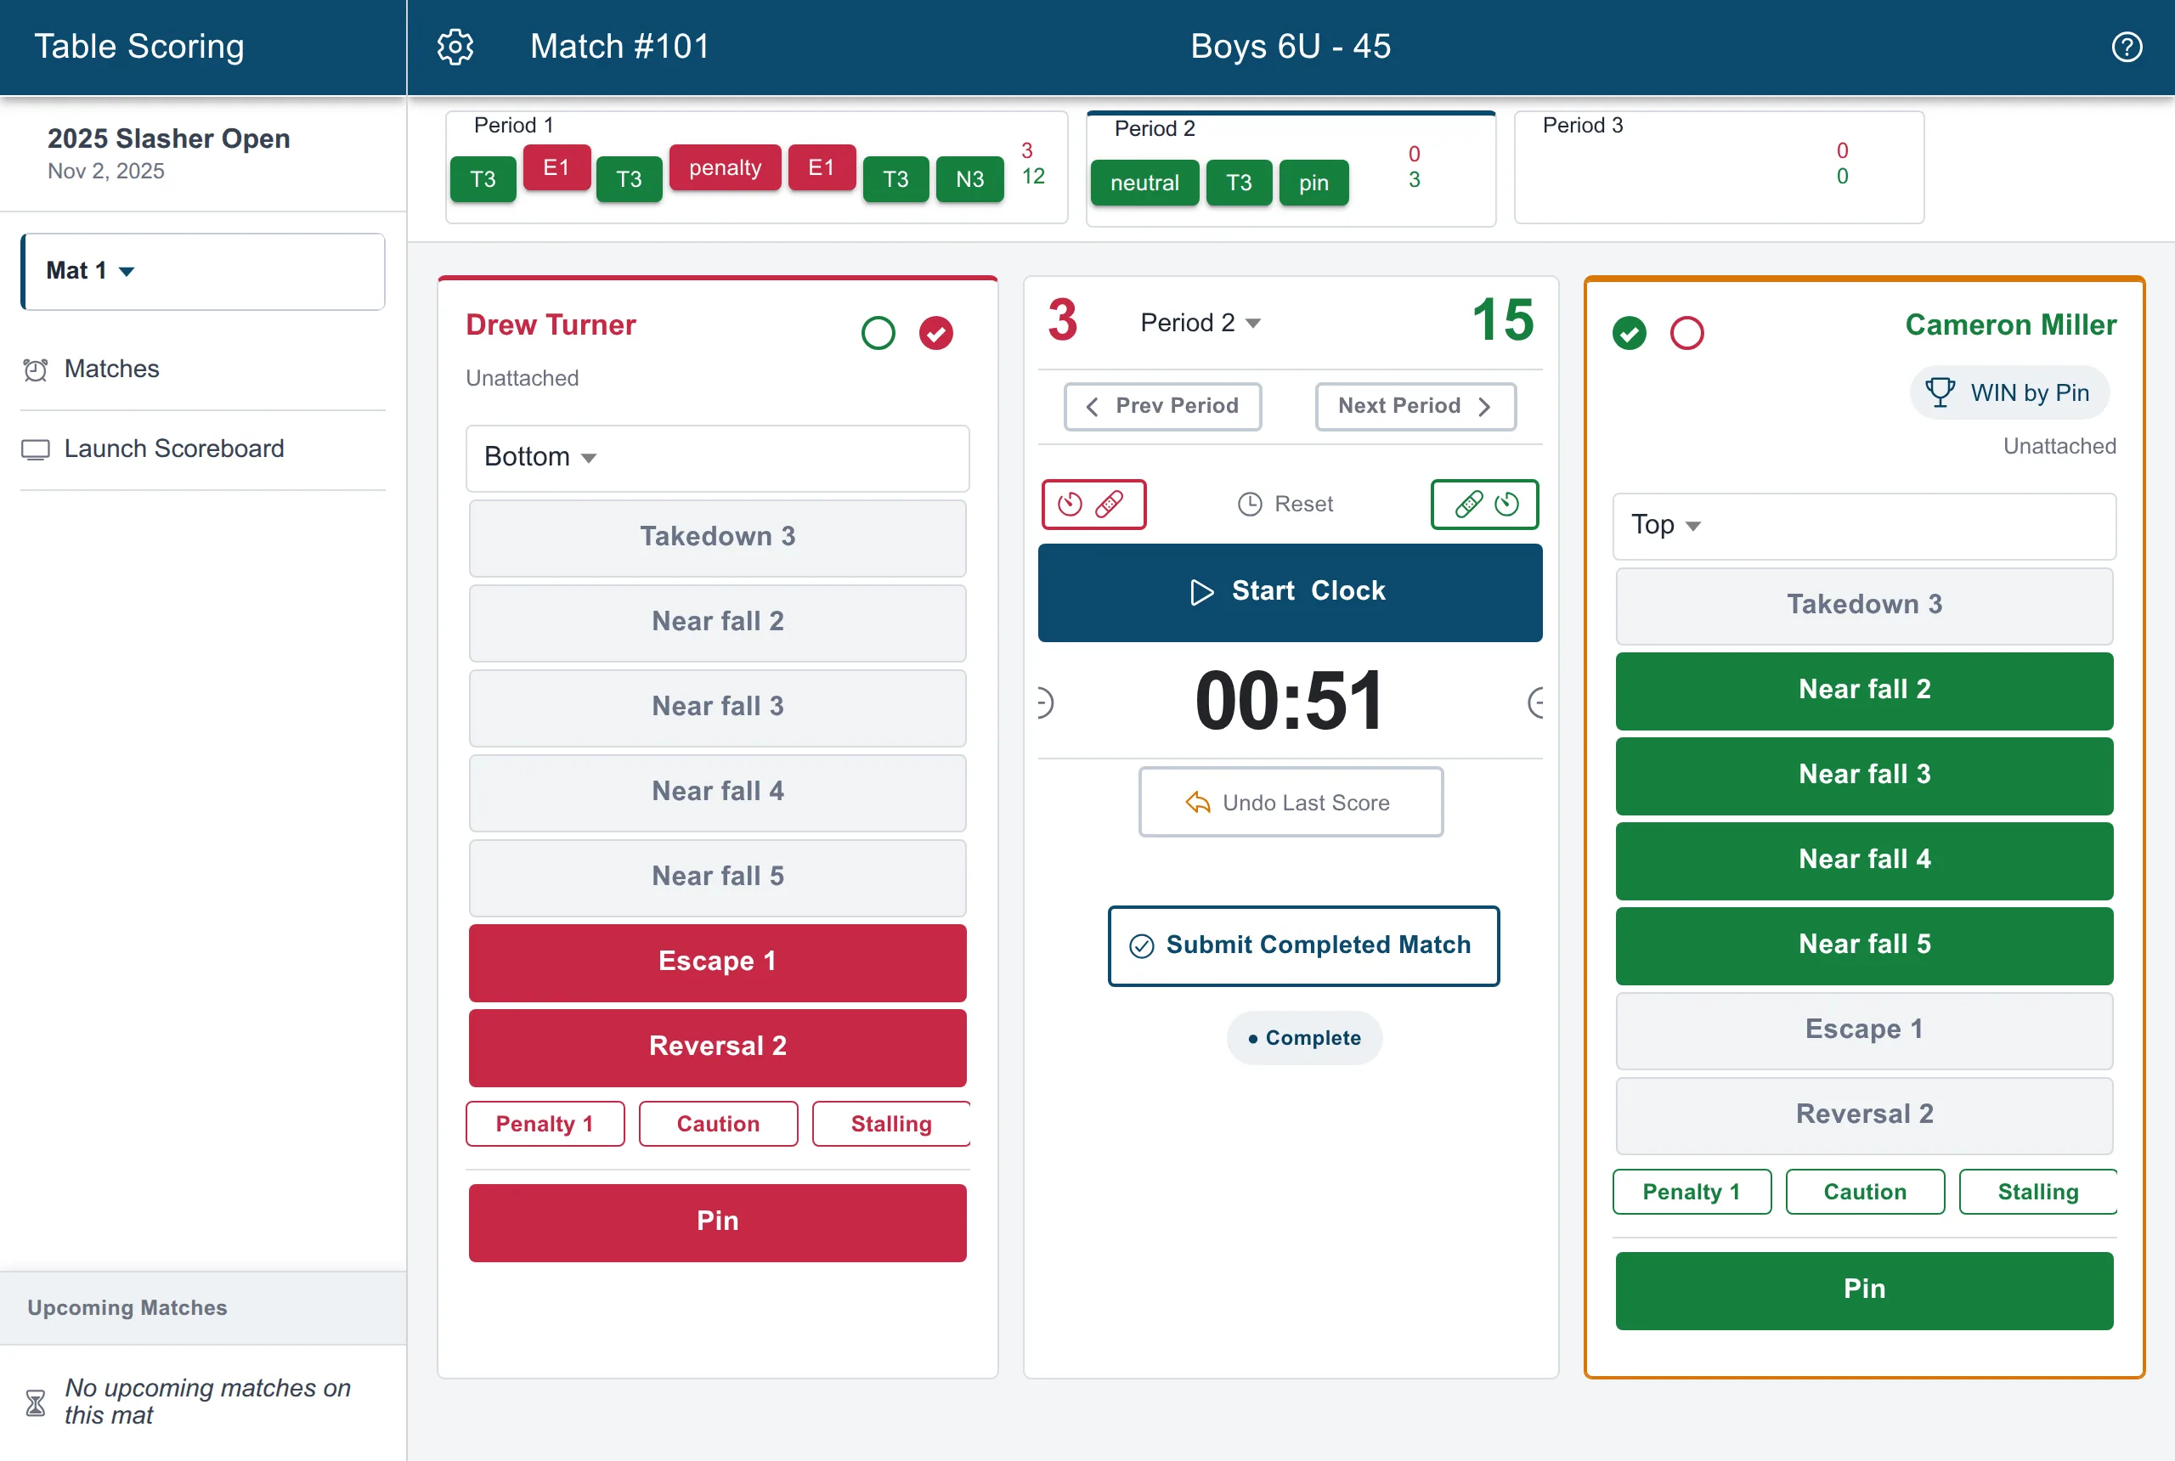Select the WIN by Pin badge

[2009, 393]
